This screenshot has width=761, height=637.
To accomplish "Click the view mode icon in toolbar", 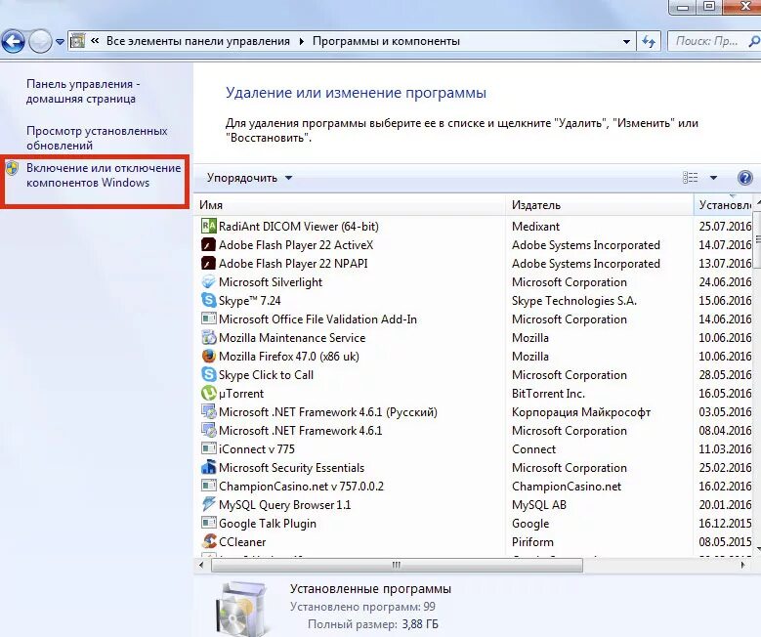I will coord(690,178).
